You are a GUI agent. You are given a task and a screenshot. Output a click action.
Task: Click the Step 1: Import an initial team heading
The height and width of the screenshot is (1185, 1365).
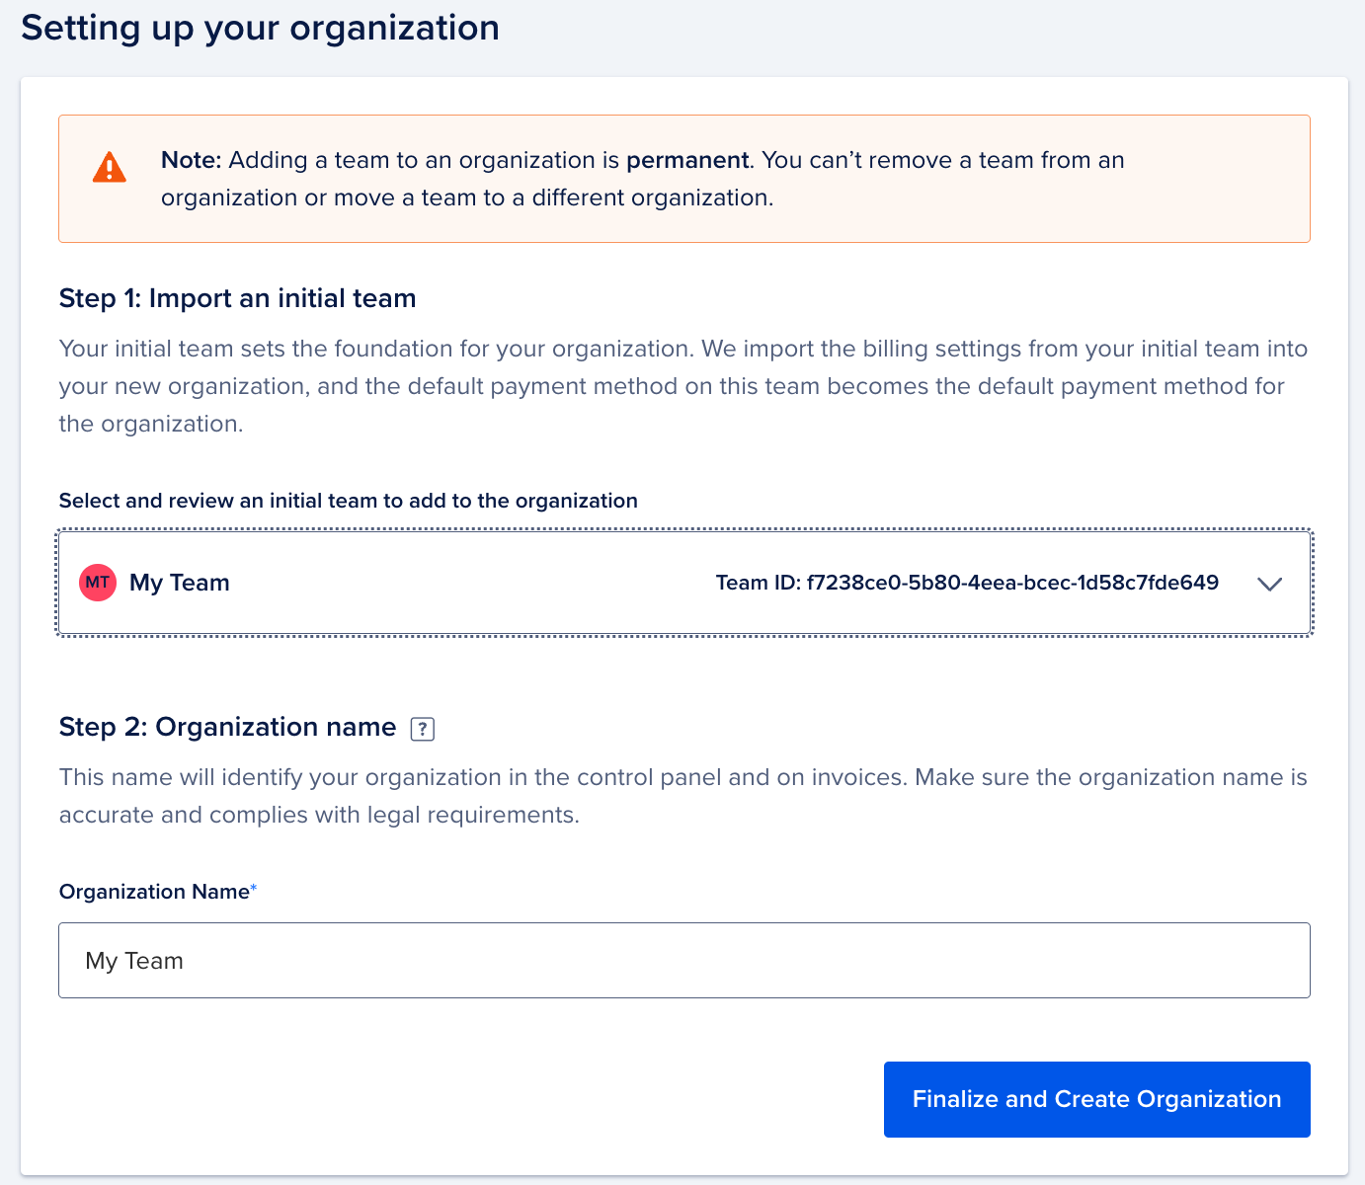pyautogui.click(x=237, y=298)
